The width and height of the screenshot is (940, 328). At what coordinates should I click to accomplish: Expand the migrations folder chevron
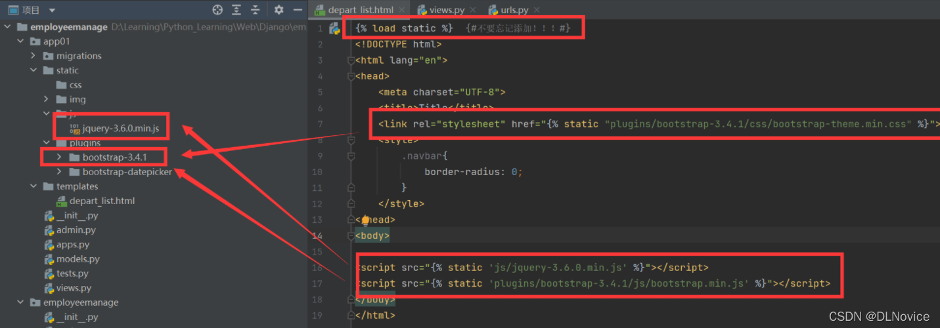tap(34, 56)
